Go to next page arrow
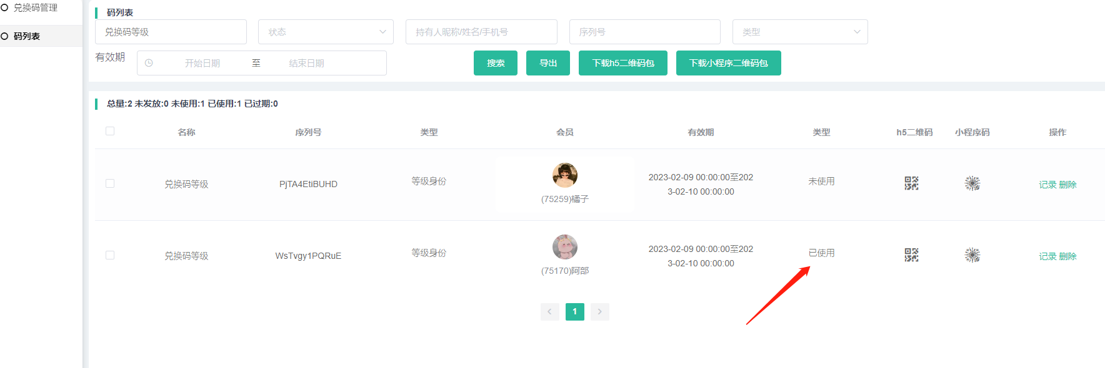 [x=600, y=312]
